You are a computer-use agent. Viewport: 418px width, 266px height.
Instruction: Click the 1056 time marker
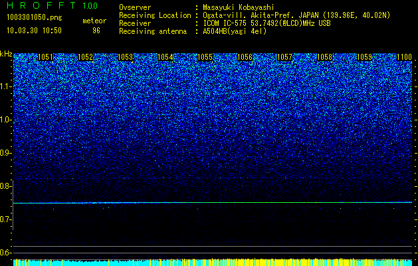(245, 57)
